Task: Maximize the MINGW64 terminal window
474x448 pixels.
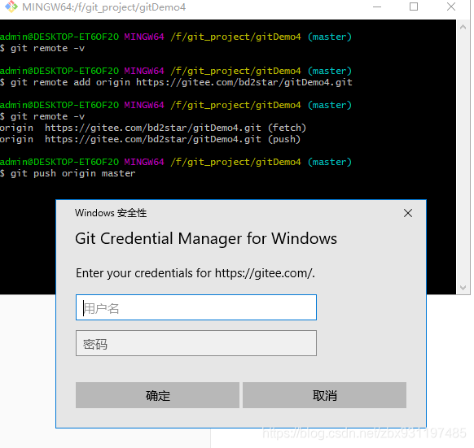Action: [x=414, y=7]
